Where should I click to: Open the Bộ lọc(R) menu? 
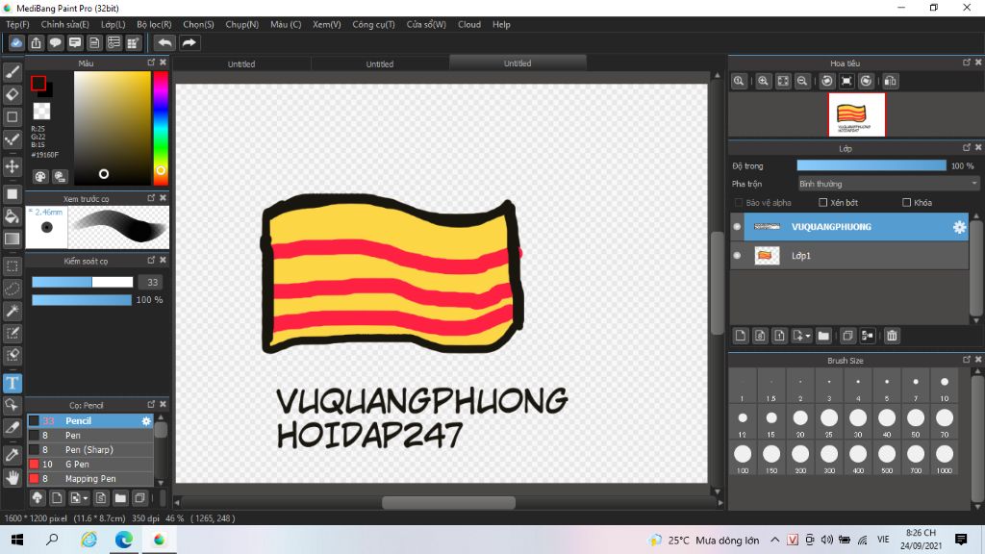point(154,24)
